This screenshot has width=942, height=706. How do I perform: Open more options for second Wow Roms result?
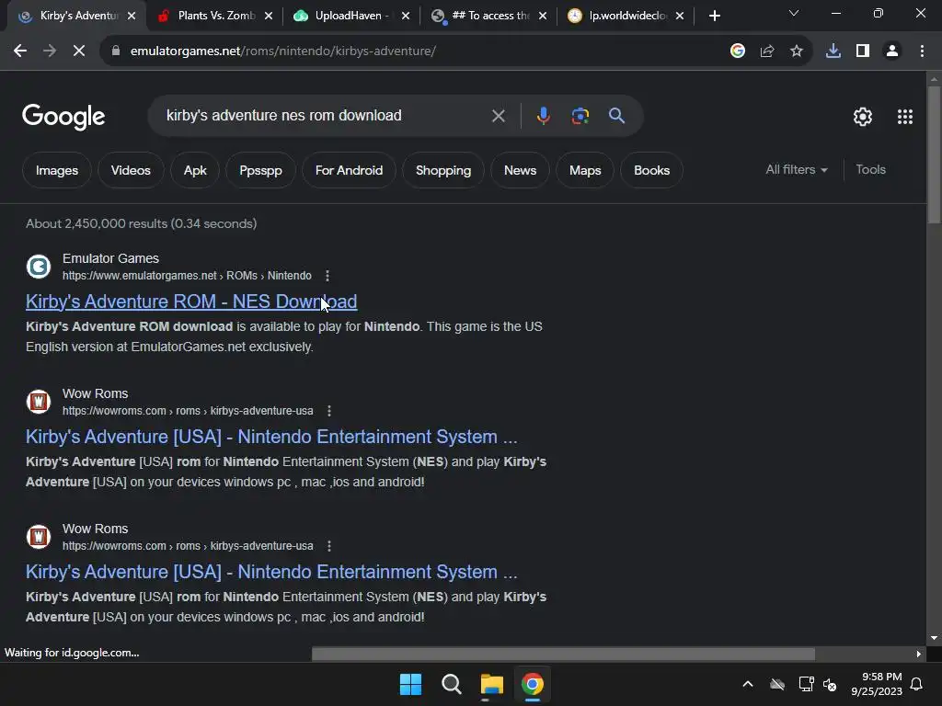(x=329, y=546)
